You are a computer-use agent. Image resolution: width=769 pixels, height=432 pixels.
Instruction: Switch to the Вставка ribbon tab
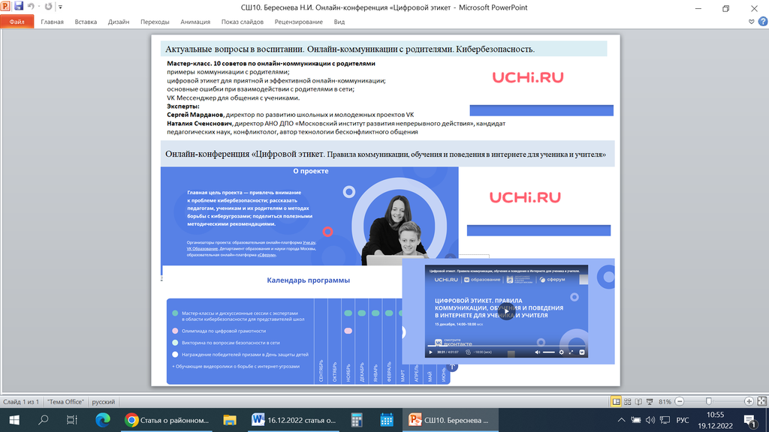pyautogui.click(x=86, y=22)
